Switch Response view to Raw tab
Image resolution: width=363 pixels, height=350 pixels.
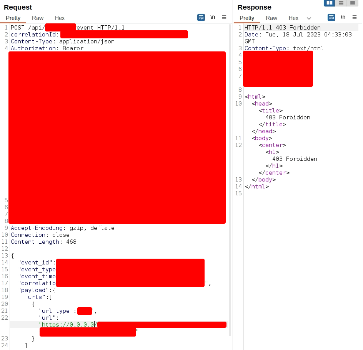(x=271, y=18)
